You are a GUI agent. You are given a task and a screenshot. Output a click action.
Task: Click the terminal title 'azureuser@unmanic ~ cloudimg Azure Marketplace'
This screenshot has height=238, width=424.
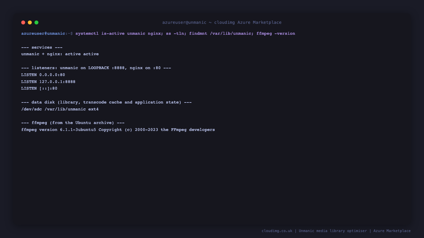222,22
